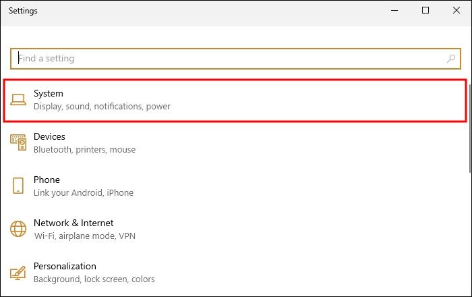472x297 pixels.
Task: Click 'Link your Android, iPhone' description
Action: (x=84, y=193)
